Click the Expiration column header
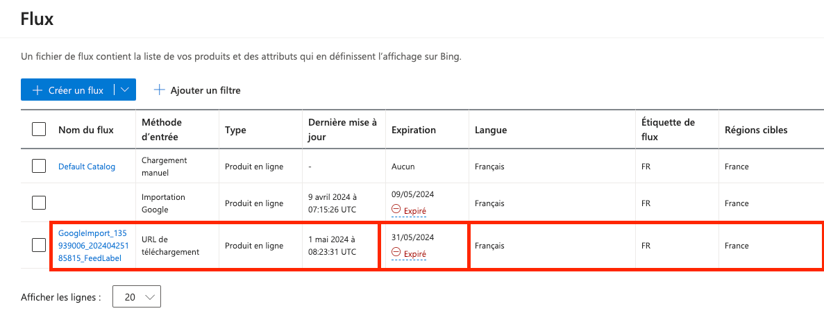 414,130
